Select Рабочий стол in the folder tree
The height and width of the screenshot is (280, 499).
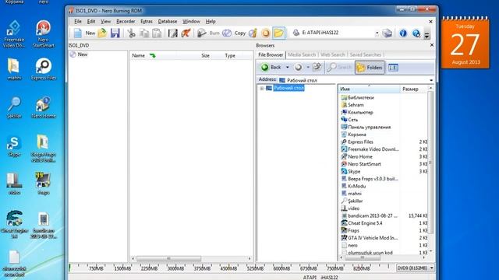click(x=288, y=88)
